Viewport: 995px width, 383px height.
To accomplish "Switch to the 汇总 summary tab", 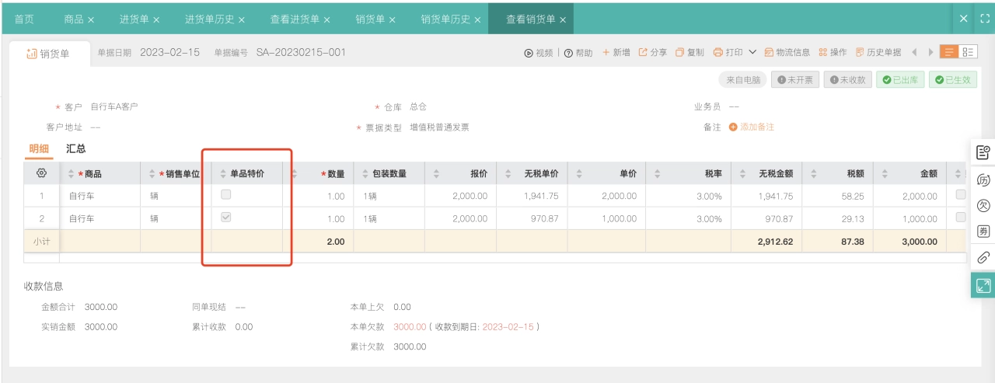I will click(76, 148).
